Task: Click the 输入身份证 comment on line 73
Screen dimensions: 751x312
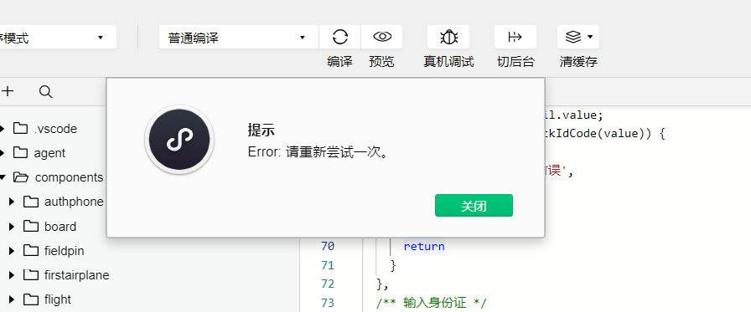Action: (x=431, y=303)
